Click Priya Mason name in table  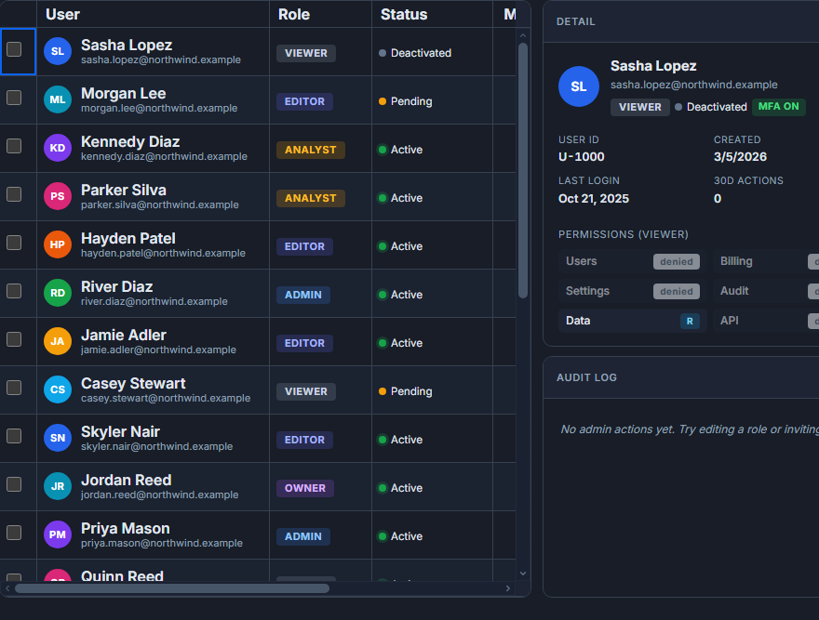pos(126,528)
